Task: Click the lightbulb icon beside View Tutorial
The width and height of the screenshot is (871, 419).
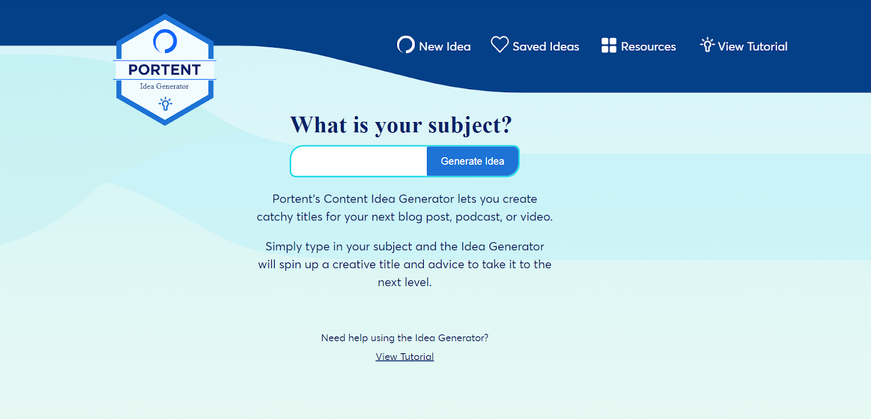Action: click(707, 45)
